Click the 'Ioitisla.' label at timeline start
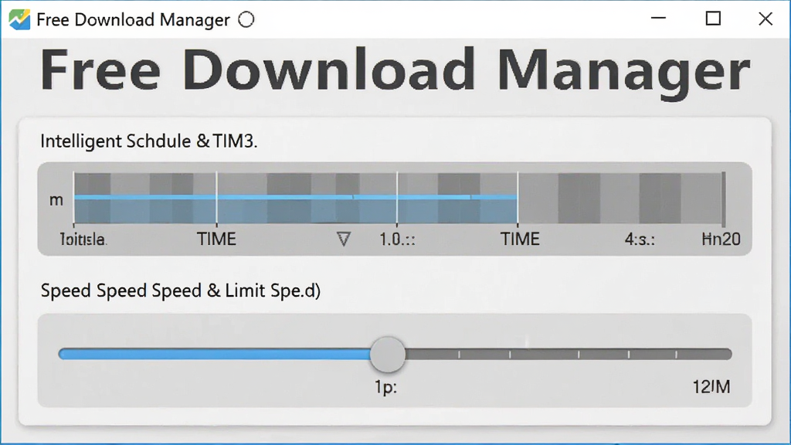This screenshot has width=791, height=445. point(83,239)
